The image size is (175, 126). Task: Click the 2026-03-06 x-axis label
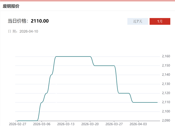coord(42,124)
